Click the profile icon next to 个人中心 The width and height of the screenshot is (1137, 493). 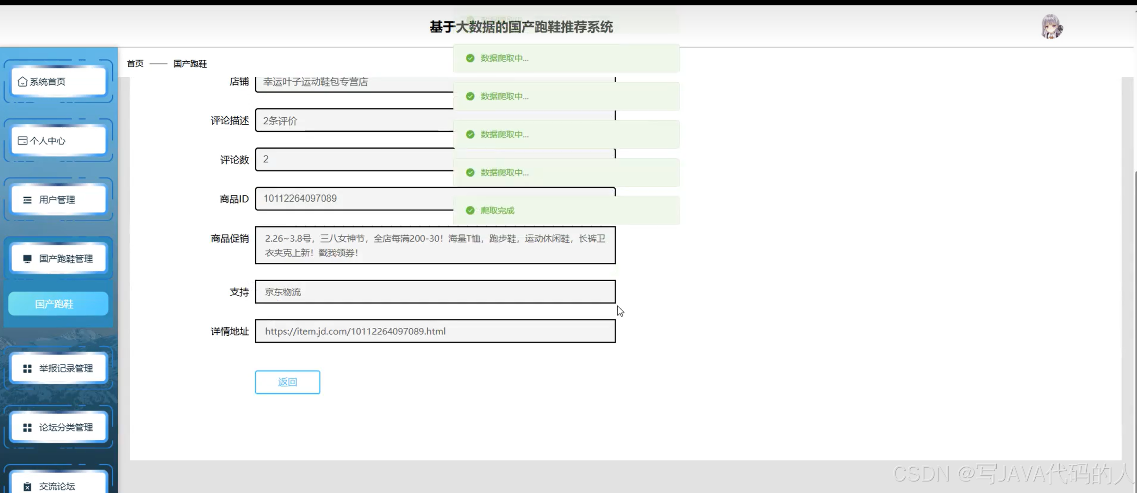[22, 140]
